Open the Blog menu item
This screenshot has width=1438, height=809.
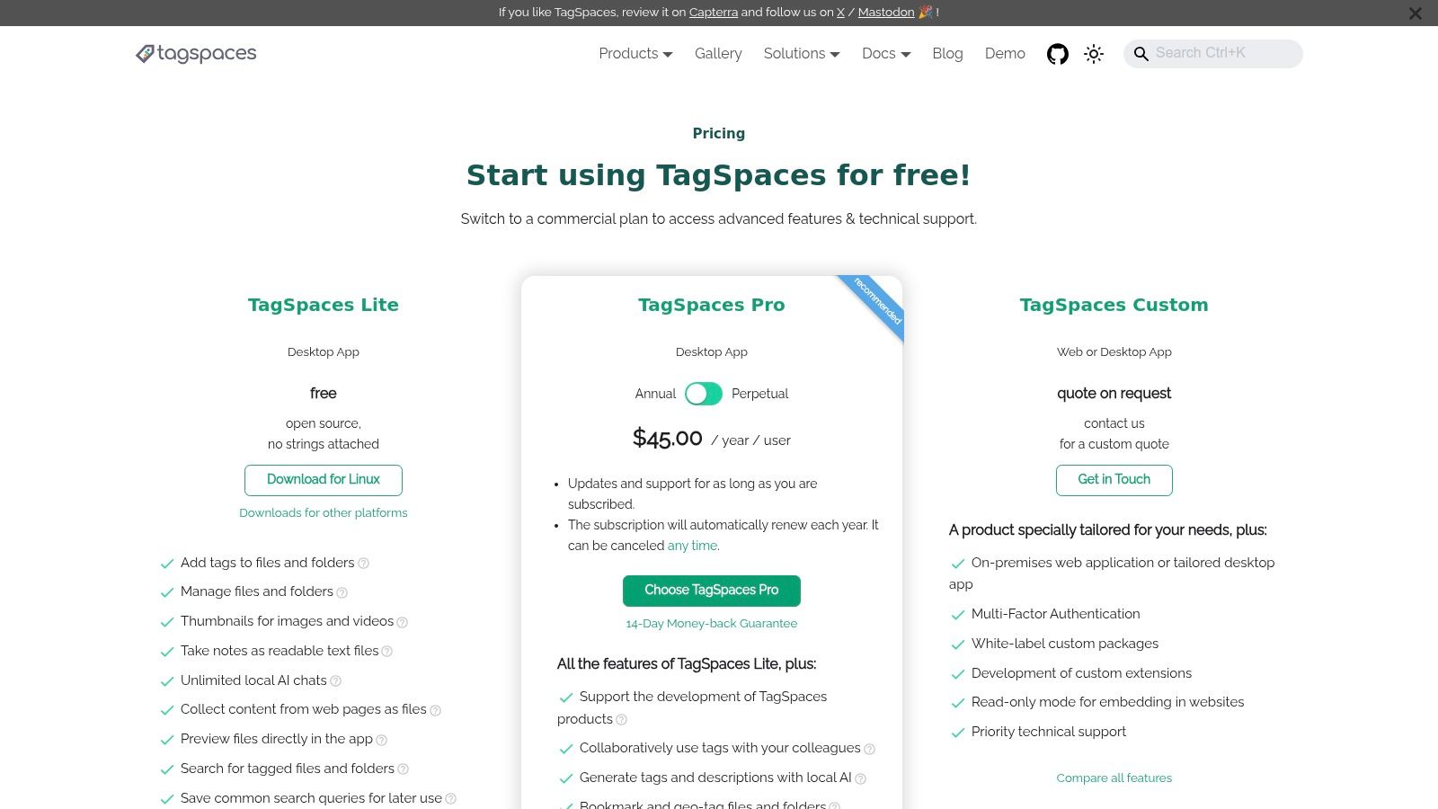tap(947, 54)
